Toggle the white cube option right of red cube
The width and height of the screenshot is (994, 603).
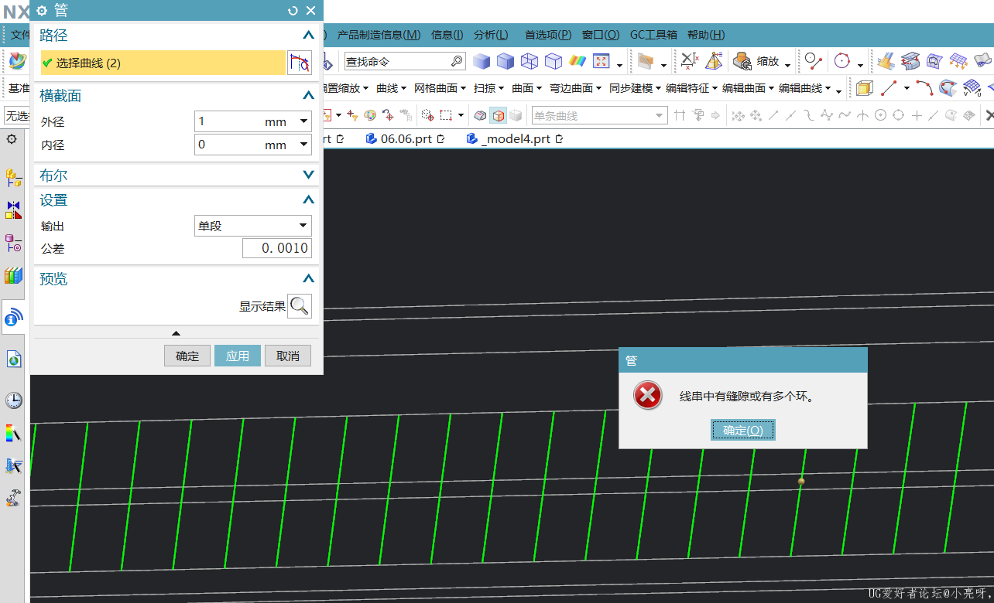click(x=516, y=115)
